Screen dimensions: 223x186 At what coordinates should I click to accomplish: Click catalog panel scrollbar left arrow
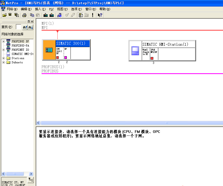[4, 174]
